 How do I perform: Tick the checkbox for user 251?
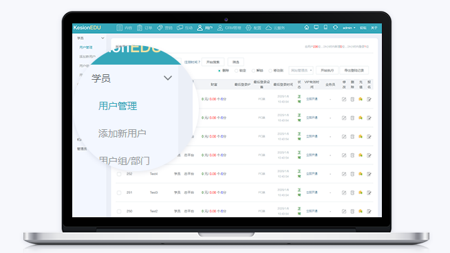coord(119,192)
